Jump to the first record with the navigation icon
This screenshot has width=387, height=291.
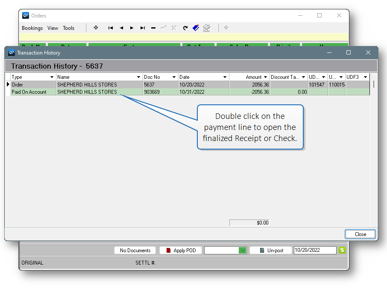(111, 28)
